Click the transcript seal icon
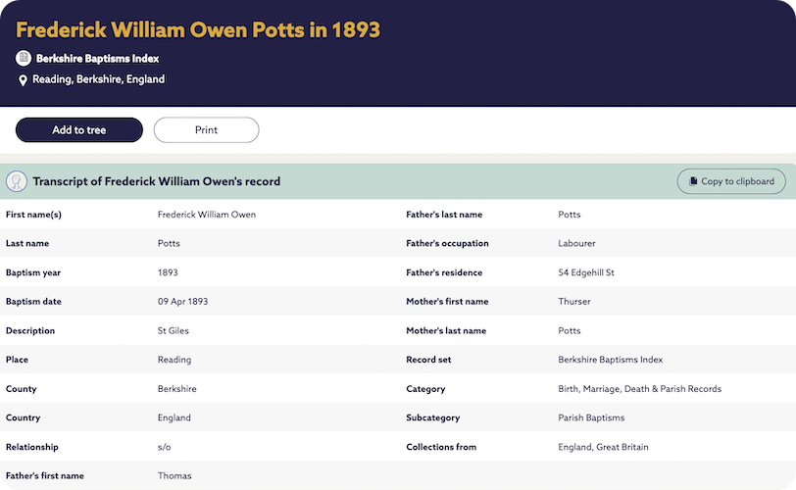796x490 pixels. coord(17,181)
